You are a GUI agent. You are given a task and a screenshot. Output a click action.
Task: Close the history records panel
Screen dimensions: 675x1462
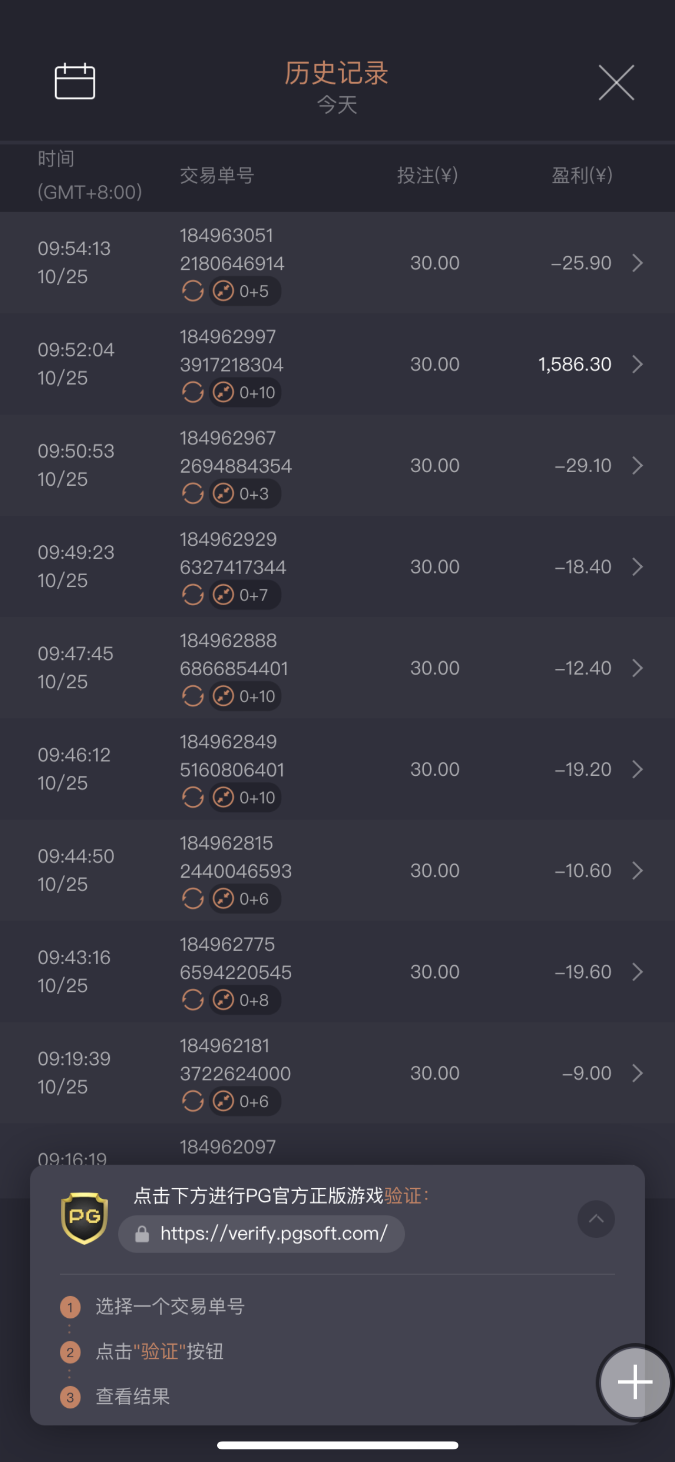(616, 82)
